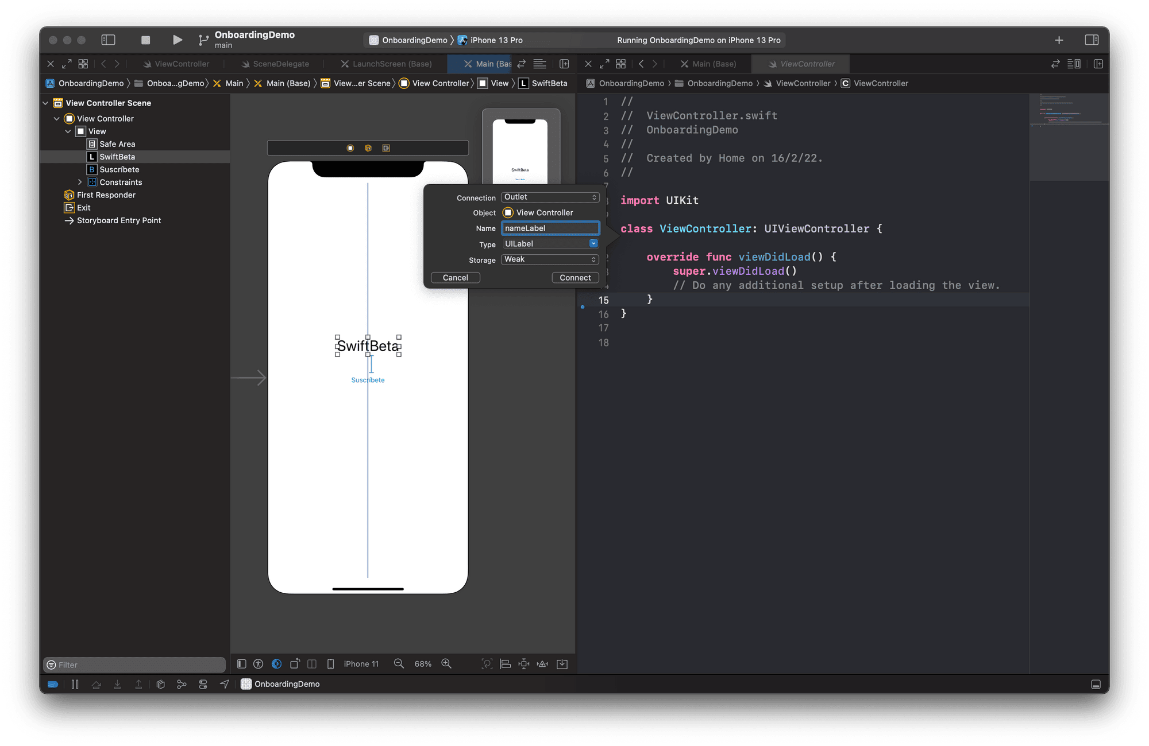
Task: Toggle the appearance light/dark button
Action: [276, 664]
